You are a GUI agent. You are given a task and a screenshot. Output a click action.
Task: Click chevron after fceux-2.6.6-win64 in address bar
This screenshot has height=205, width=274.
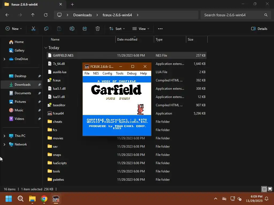click(138, 15)
